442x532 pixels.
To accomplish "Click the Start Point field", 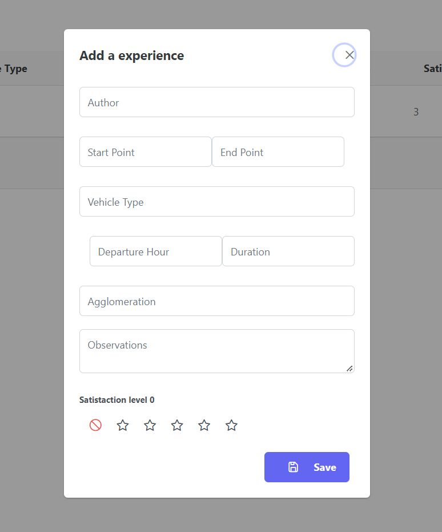I will [x=146, y=152].
